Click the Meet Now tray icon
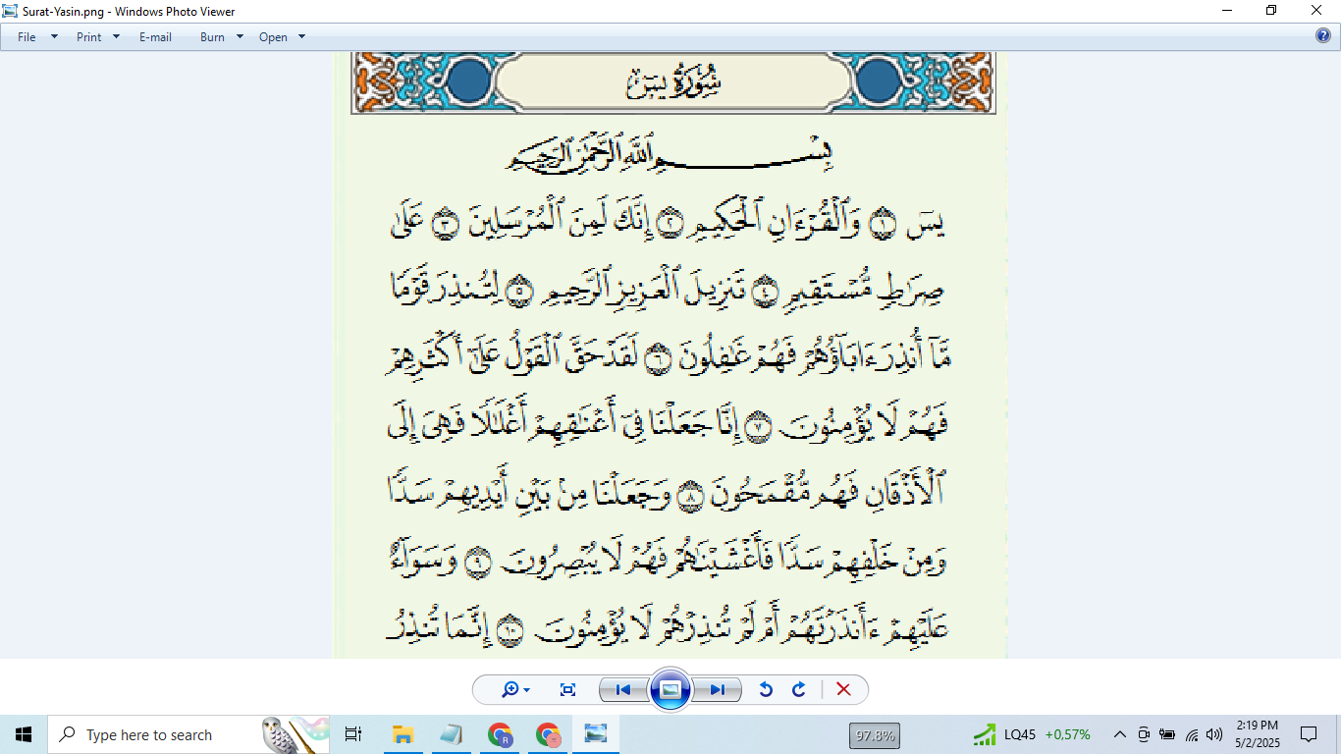The width and height of the screenshot is (1341, 754). [x=1144, y=734]
